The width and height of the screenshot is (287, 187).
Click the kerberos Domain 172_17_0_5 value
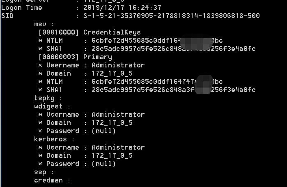coord(112,156)
